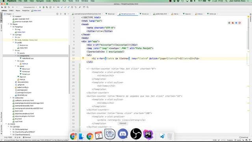The image size is (252, 142).
Task: Collapse the router folder in the tree
Action: [x=16, y=61]
